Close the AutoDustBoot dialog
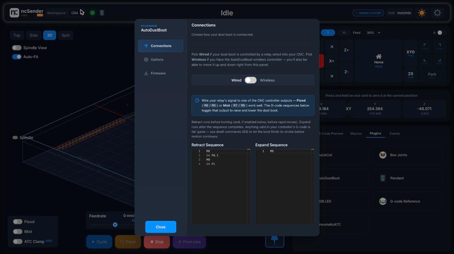This screenshot has width=454, height=254. click(x=161, y=227)
